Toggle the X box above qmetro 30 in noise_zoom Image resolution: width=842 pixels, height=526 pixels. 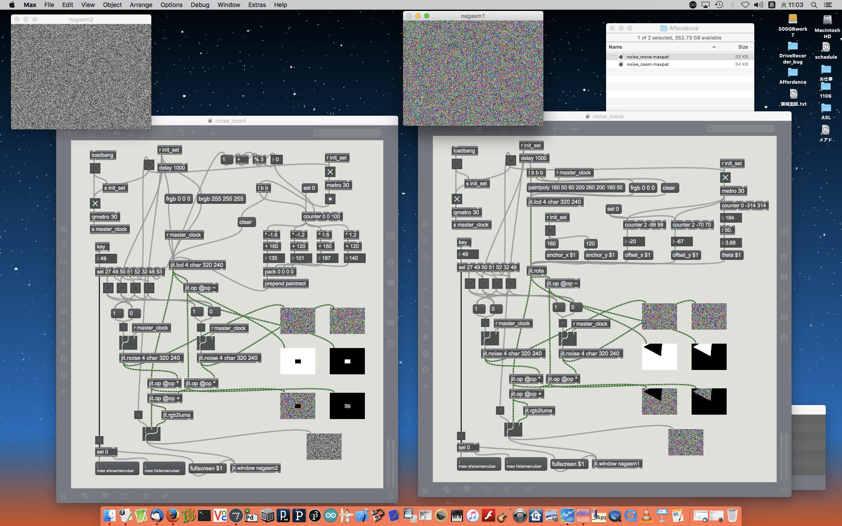[95, 203]
